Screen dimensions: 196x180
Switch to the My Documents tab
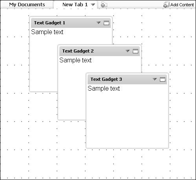click(27, 5)
